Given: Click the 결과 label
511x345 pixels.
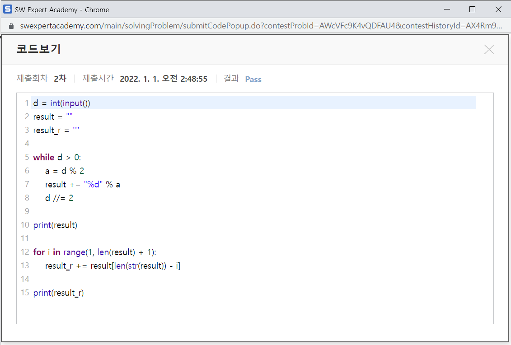Looking at the screenshot, I should click(231, 79).
